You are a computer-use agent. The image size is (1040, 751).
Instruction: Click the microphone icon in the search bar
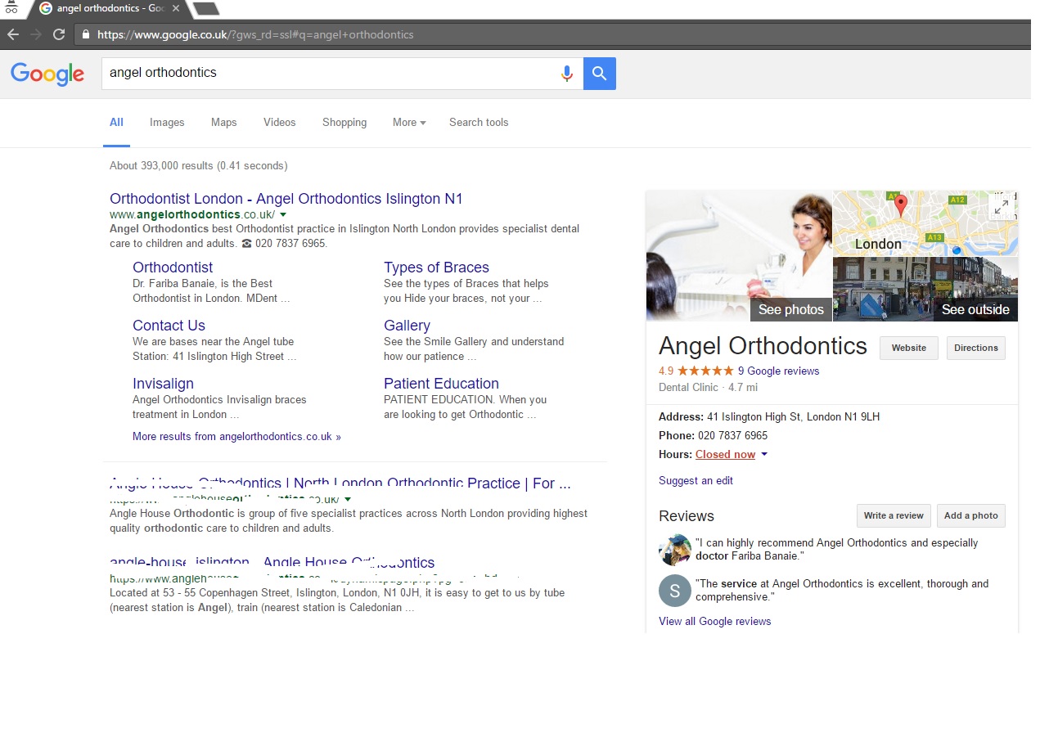click(566, 74)
